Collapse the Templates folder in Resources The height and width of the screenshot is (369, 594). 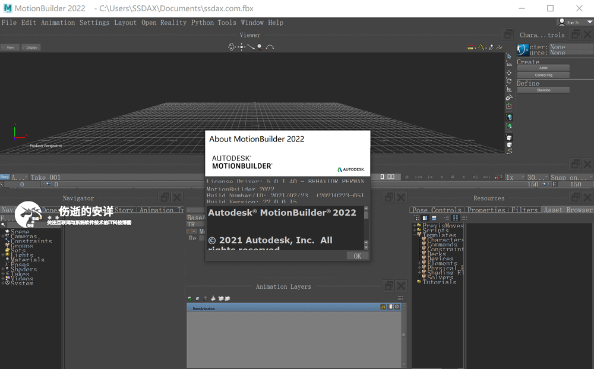pyautogui.click(x=415, y=235)
